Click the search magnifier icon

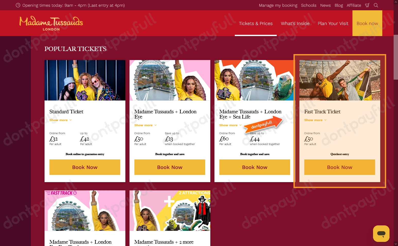(x=376, y=5)
